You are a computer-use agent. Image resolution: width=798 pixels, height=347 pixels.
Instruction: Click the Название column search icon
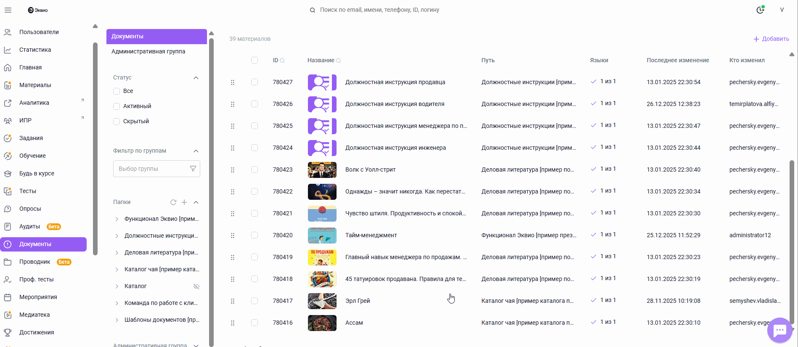[x=339, y=61]
